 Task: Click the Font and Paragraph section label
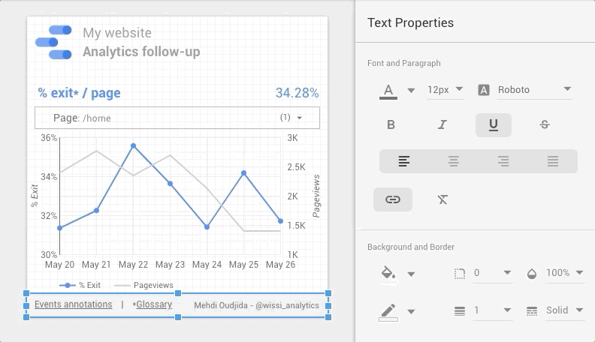tap(403, 63)
